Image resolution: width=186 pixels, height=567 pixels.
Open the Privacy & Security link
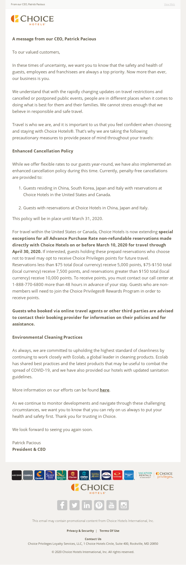tap(80, 531)
